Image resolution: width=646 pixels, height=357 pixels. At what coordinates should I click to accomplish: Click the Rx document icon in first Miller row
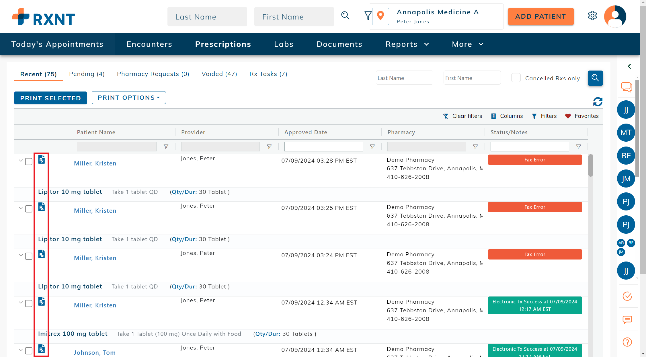click(x=42, y=159)
